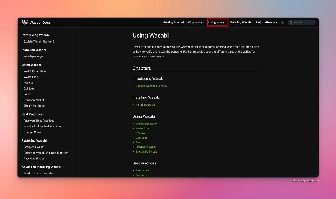Screen dimensions: 336x199
Task: Open the Backups link under Best Practices
Action: (x=141, y=175)
